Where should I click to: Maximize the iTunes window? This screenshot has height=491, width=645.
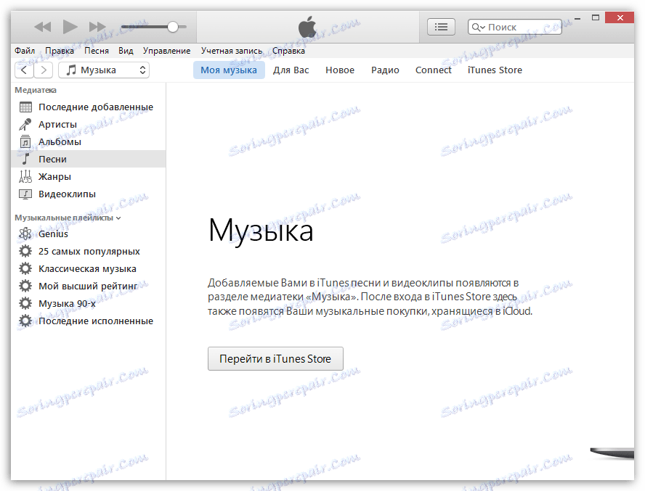click(595, 17)
